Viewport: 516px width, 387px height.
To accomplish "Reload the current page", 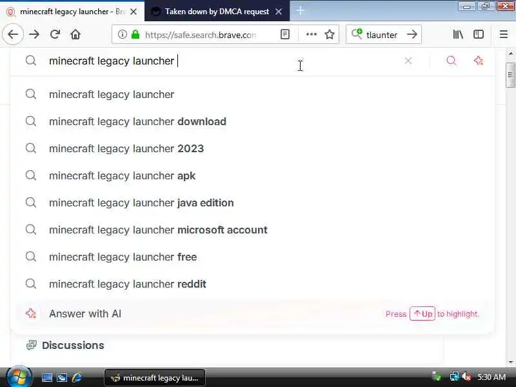I will click(x=55, y=34).
